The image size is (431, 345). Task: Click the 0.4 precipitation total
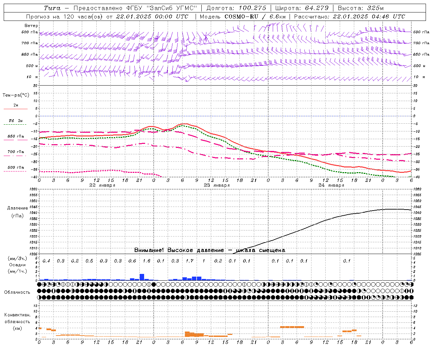[46, 261]
